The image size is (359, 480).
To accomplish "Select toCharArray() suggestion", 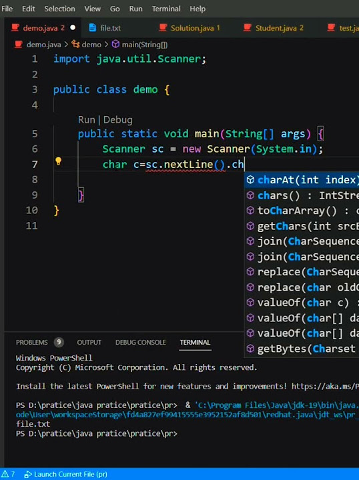I will tap(302, 211).
